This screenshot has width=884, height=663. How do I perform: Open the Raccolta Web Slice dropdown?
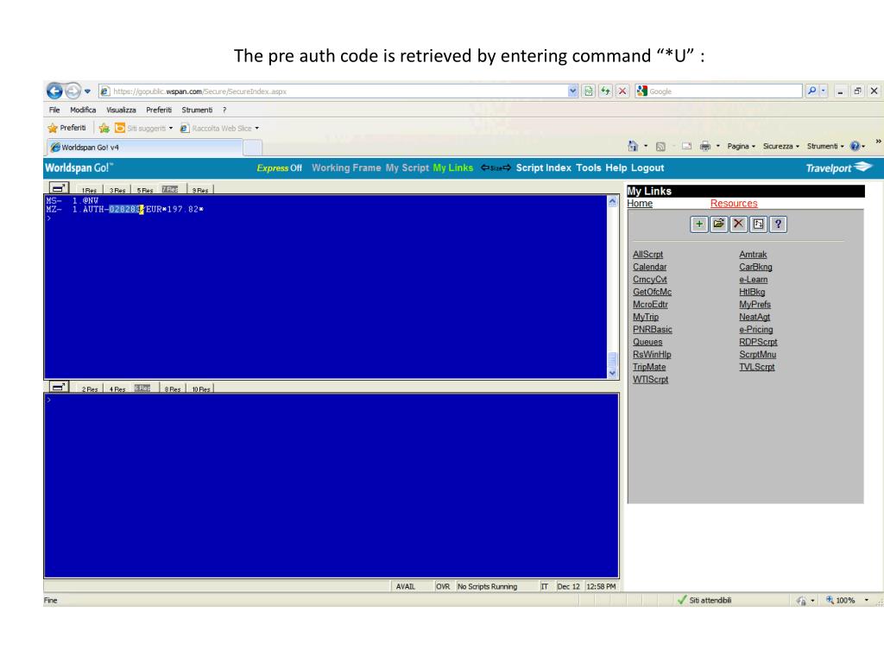(219, 128)
